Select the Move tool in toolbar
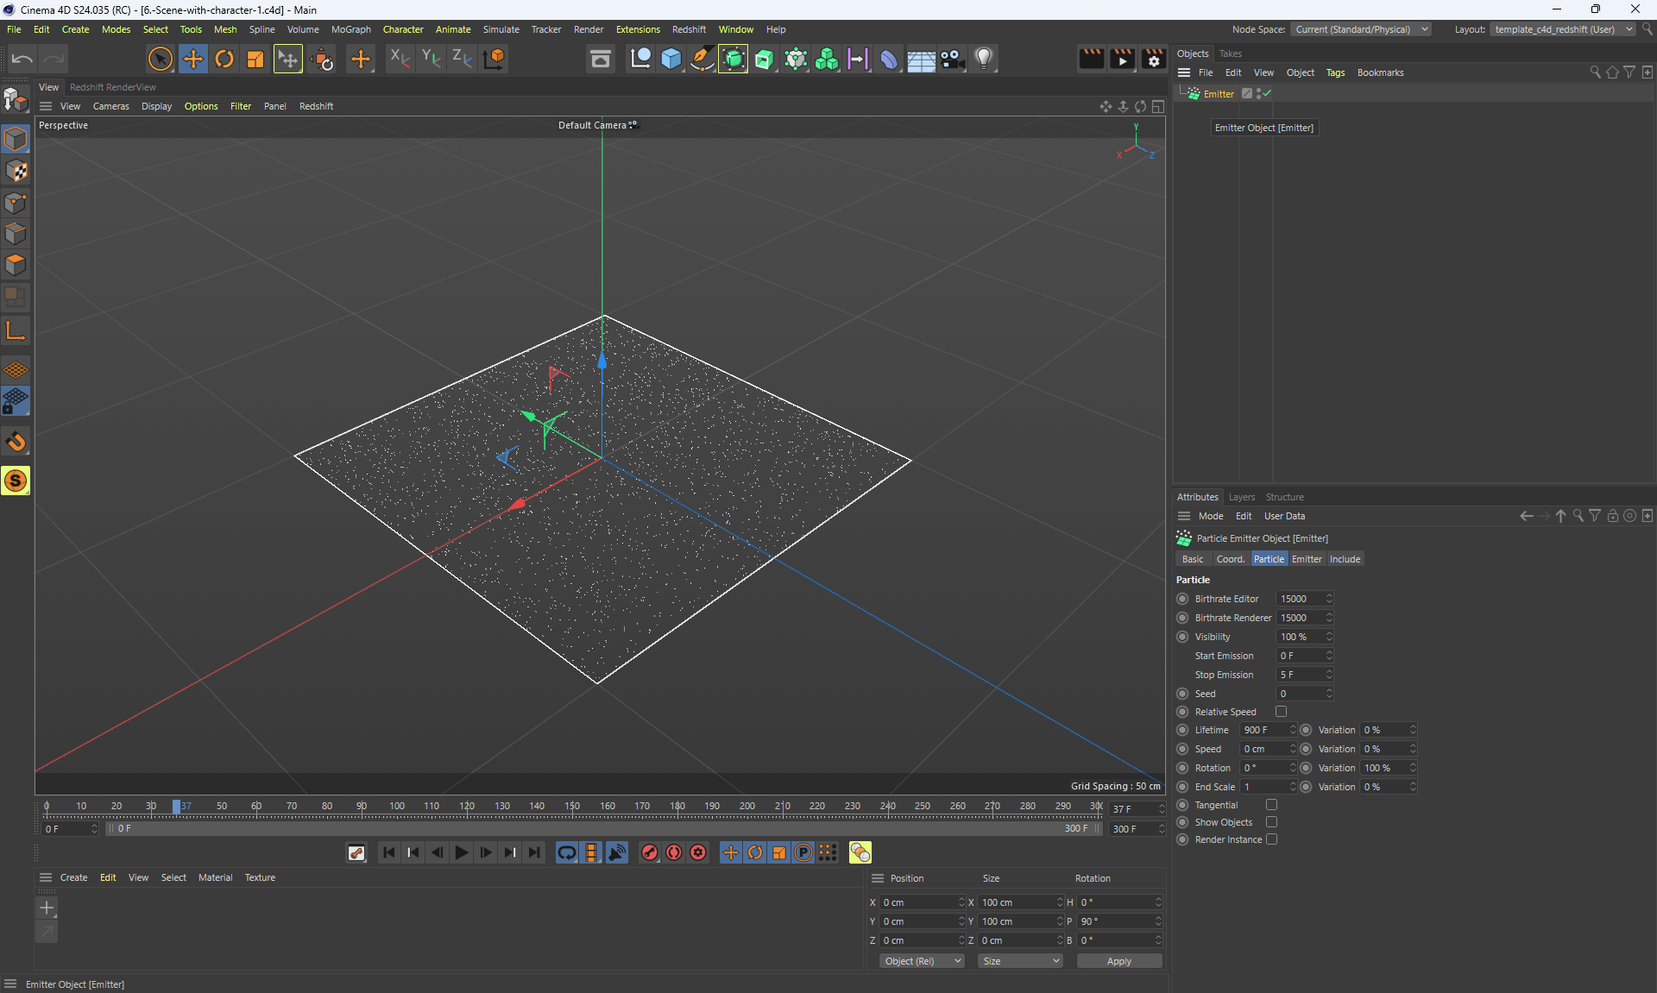This screenshot has width=1657, height=993. point(193,59)
